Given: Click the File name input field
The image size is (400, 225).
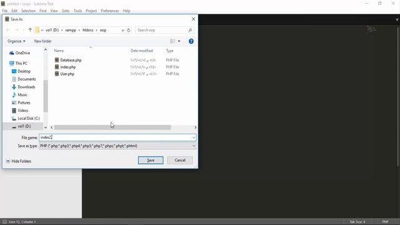Looking at the screenshot, I should pos(115,137).
